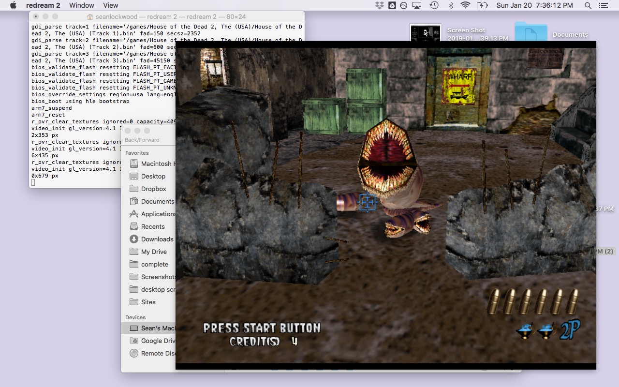The height and width of the screenshot is (387, 619).
Task: Click the Terminal cursor prompt line
Action: 33,182
